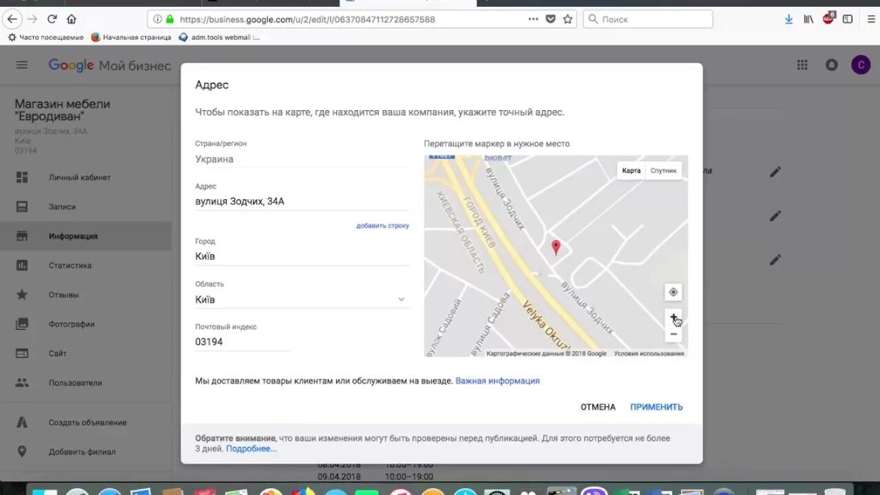Click the green padlock site info icon
Viewport: 880px width, 495px height.
170,19
